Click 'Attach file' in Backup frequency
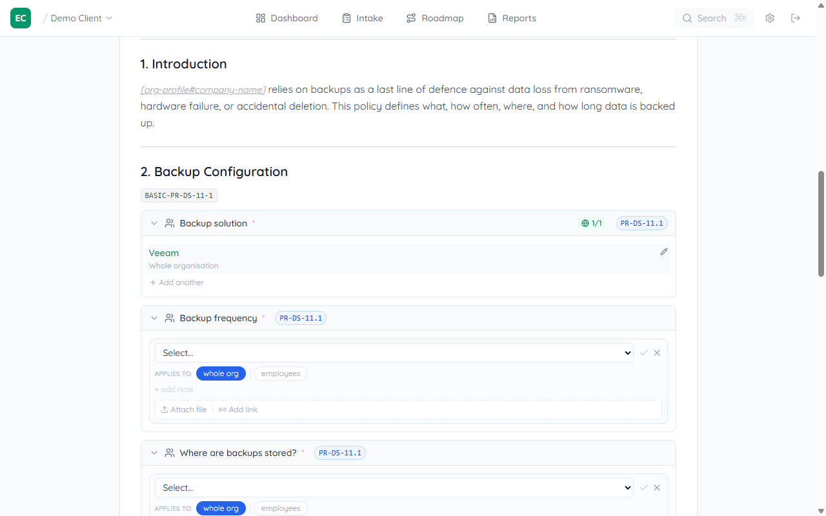 184,410
